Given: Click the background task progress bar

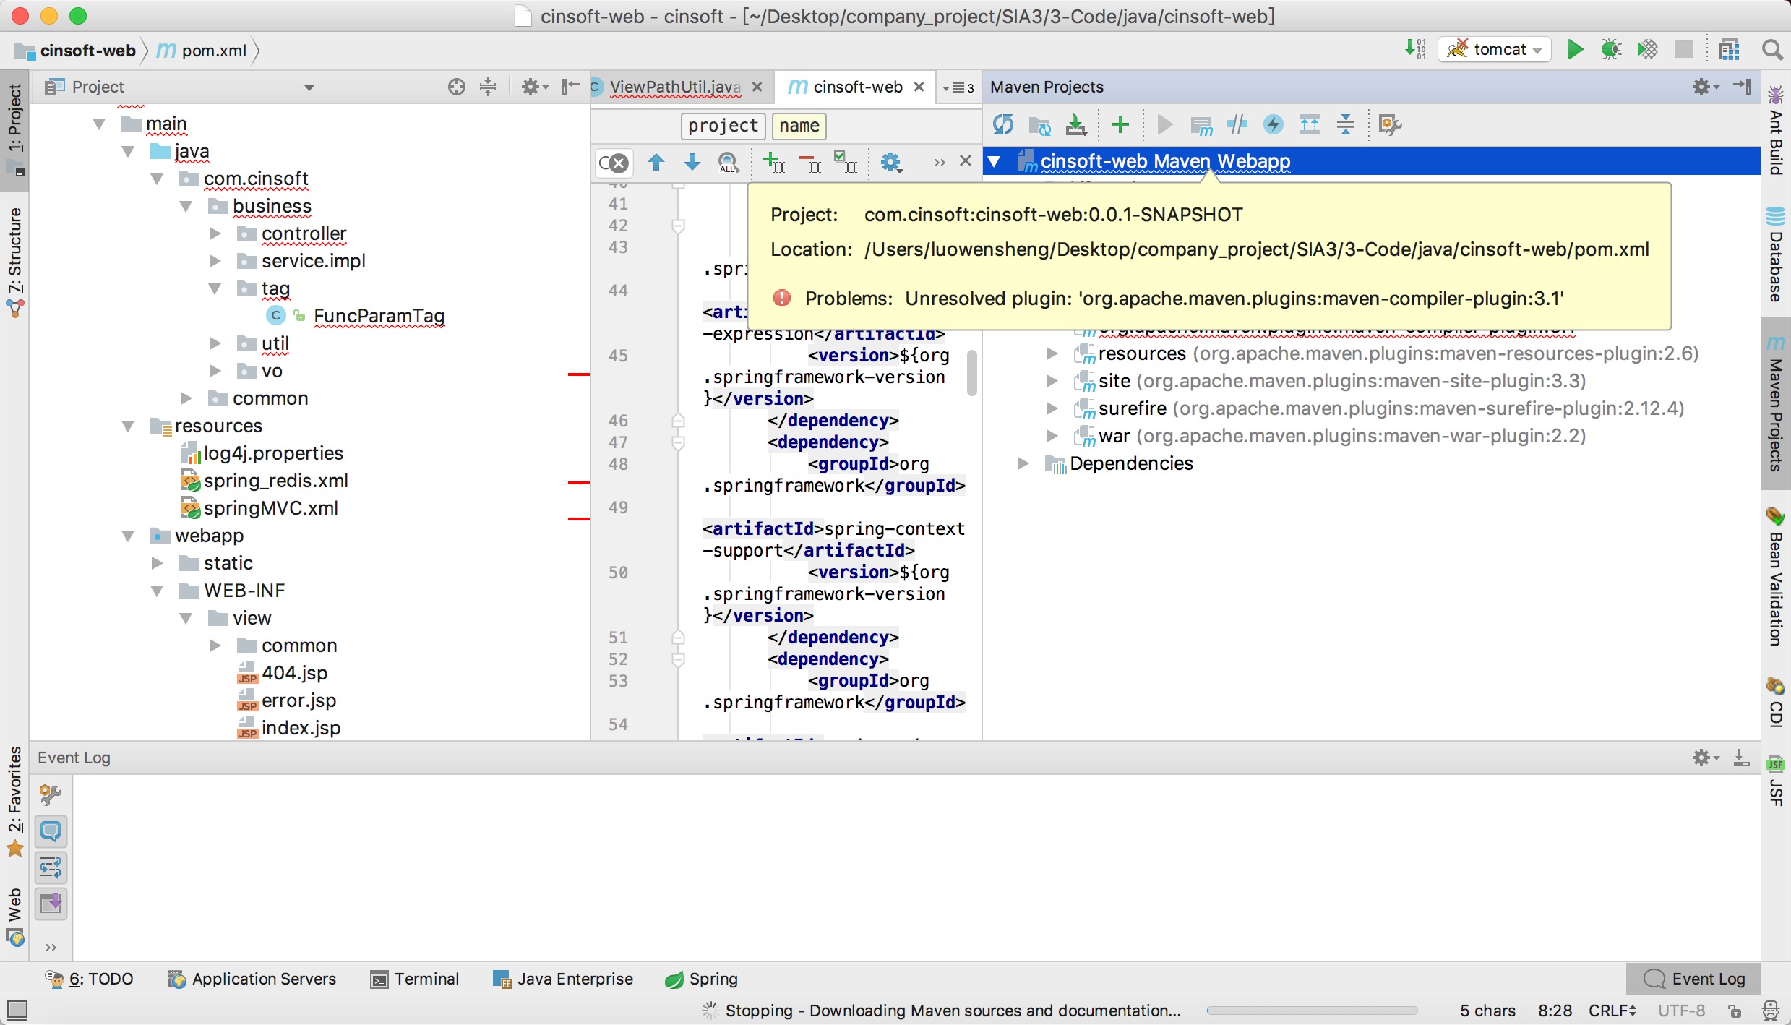Looking at the screenshot, I should 1311,1011.
